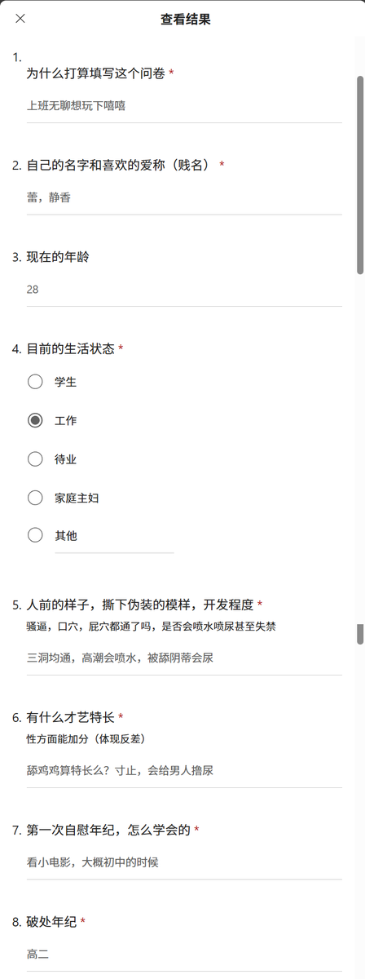Click the main vertical scrollbar thumb
The width and height of the screenshot is (365, 979).
click(x=360, y=175)
